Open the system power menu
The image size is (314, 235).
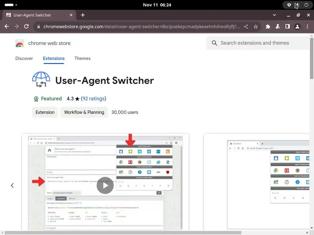[x=306, y=5]
